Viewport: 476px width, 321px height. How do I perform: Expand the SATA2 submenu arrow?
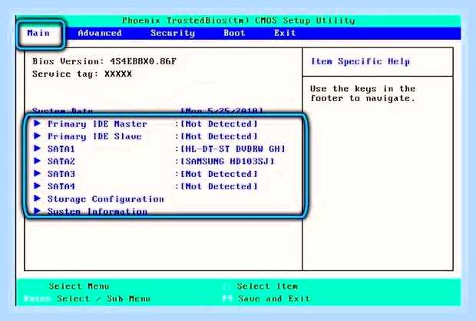pyautogui.click(x=38, y=161)
